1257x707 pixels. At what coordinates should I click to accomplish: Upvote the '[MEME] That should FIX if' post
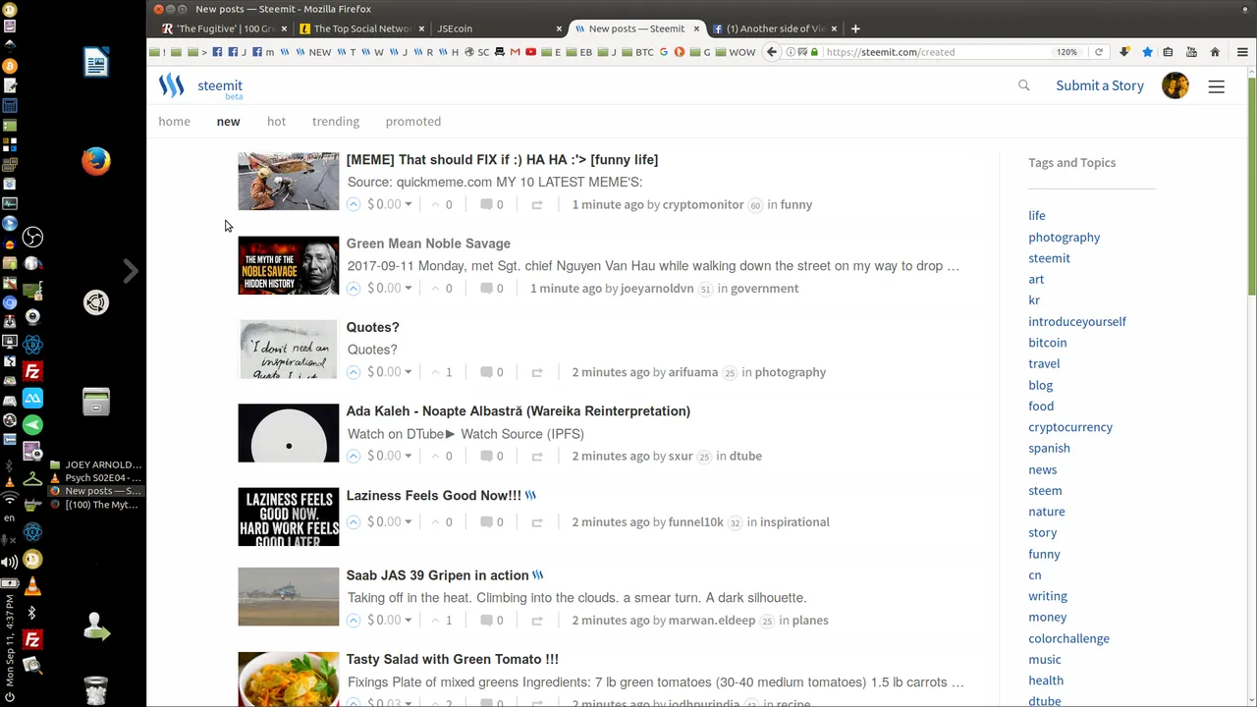point(354,204)
